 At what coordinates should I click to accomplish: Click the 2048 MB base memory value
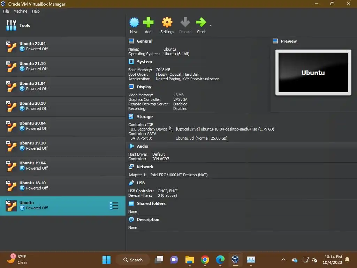click(x=163, y=70)
